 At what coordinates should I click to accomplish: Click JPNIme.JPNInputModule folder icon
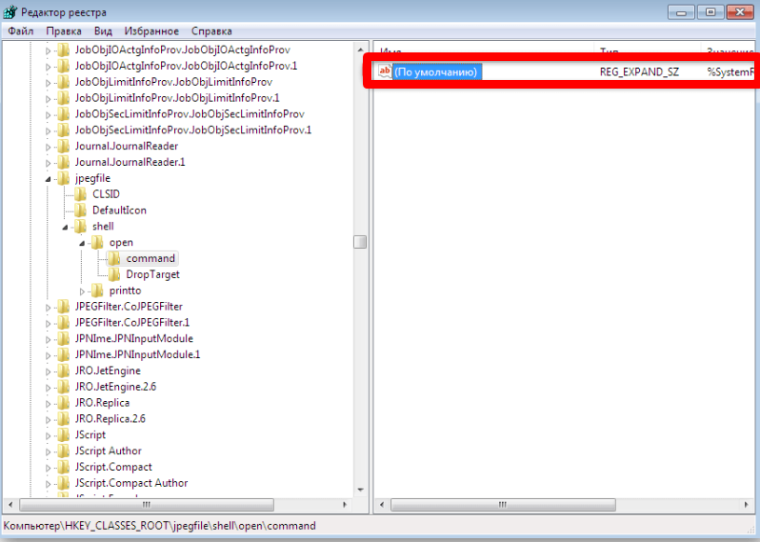click(x=64, y=338)
